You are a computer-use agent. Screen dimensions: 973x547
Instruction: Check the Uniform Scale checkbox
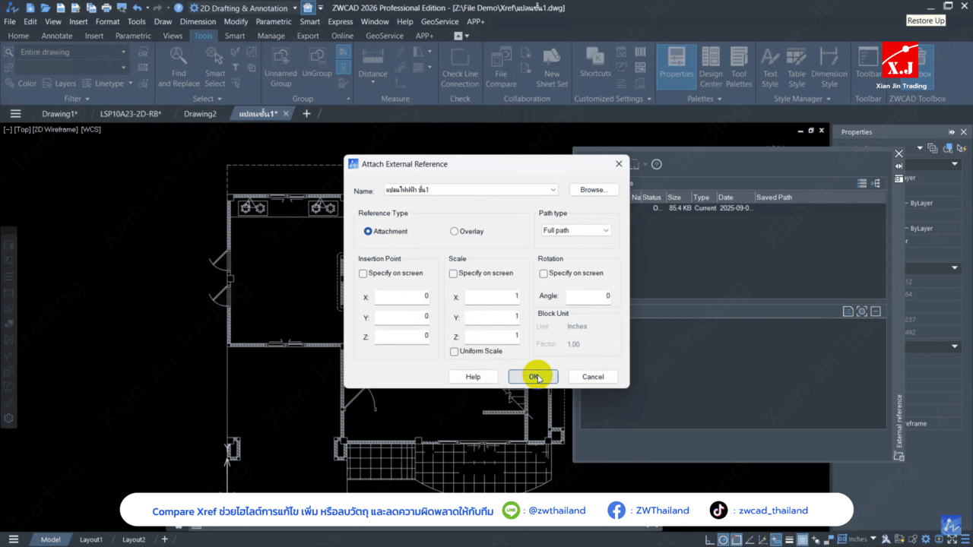455,352
